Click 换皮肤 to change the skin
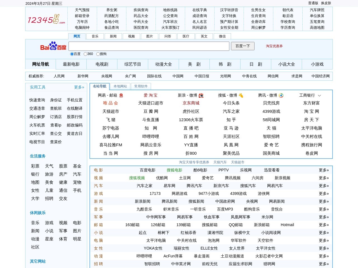This screenshot has height=268, width=358. click(x=326, y=3)
